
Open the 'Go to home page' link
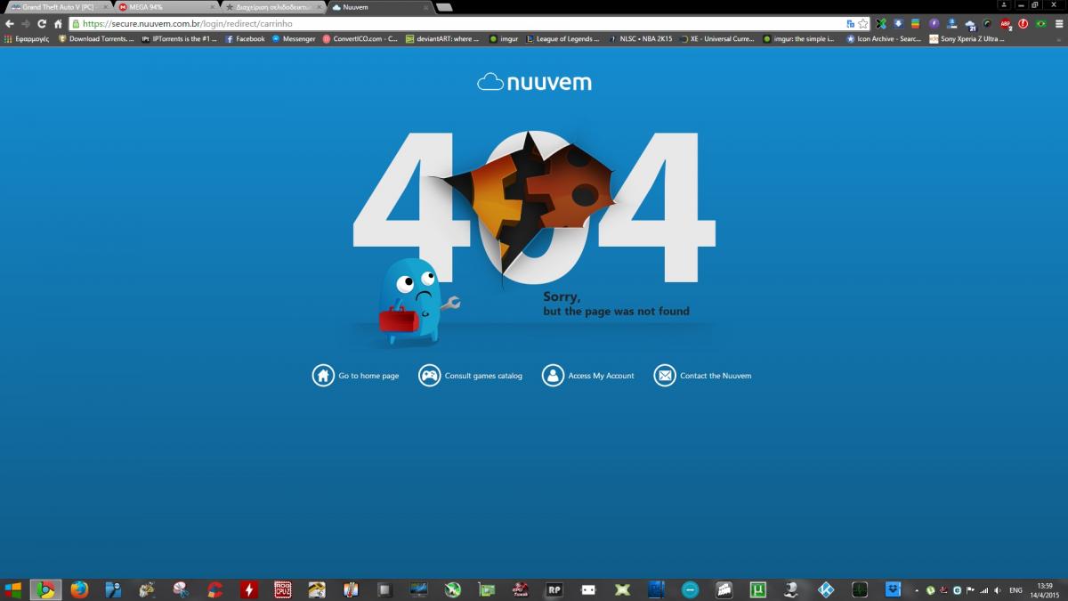(x=368, y=376)
